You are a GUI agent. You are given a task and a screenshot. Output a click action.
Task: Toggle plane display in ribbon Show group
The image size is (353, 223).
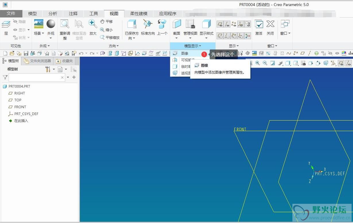click(220, 24)
